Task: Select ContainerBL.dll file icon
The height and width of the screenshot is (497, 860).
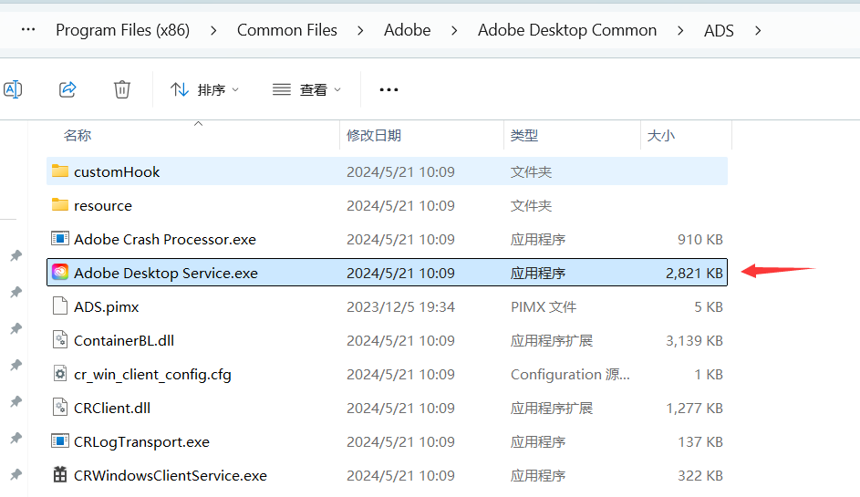Action: (60, 339)
